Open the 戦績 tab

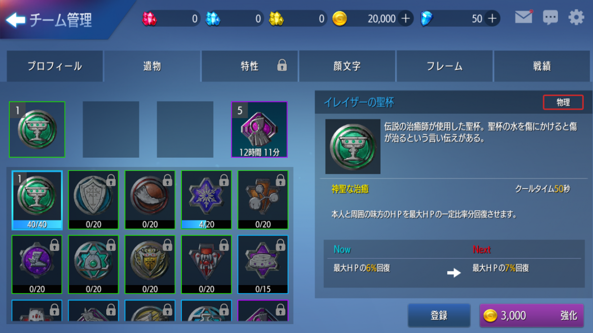tap(542, 66)
